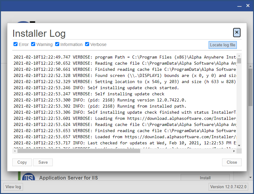This screenshot has width=254, height=194.
Task: Click the Locate log file button
Action: [223, 45]
